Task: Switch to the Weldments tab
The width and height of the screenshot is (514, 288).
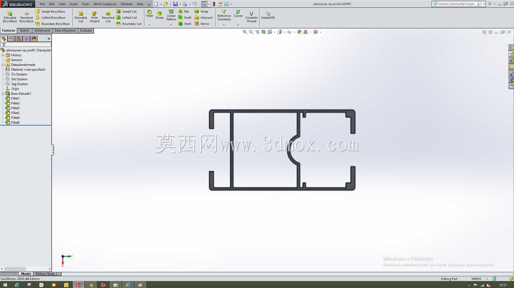Action: coord(42,31)
